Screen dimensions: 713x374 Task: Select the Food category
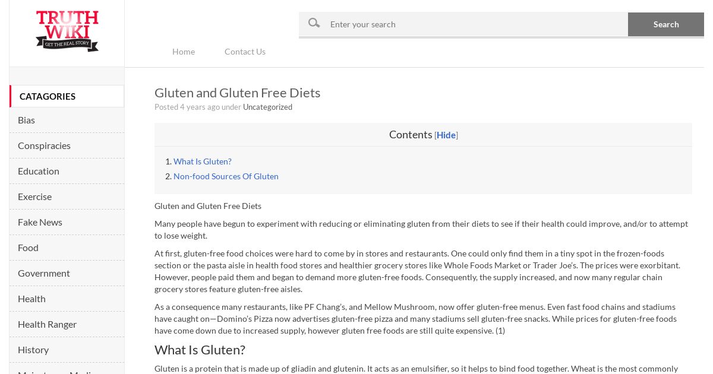(67, 248)
